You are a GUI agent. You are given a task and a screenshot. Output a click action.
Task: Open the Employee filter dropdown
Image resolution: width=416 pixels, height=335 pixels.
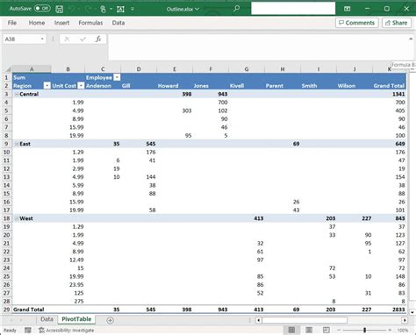click(117, 77)
